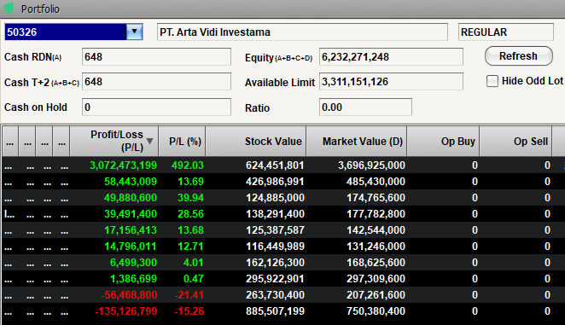The height and width of the screenshot is (325, 565).
Task: Select market value cell 168,625,600
Action: pyautogui.click(x=376, y=263)
